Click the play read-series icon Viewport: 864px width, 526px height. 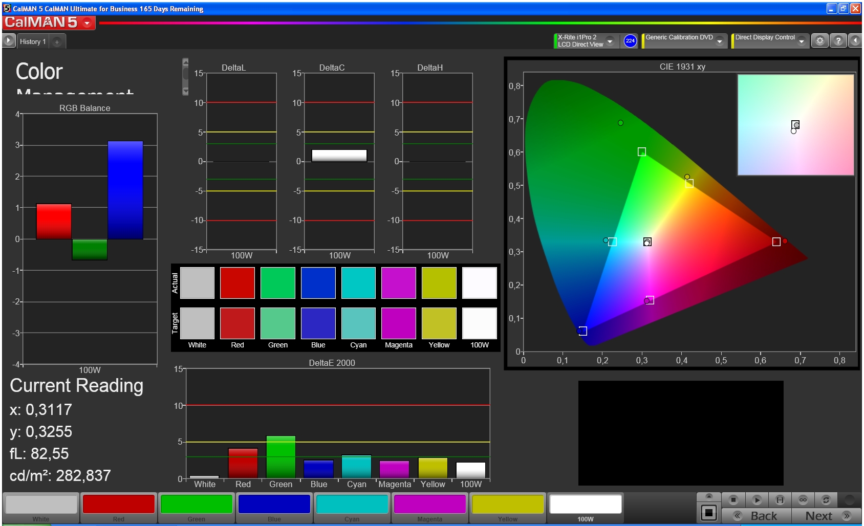coord(757,499)
